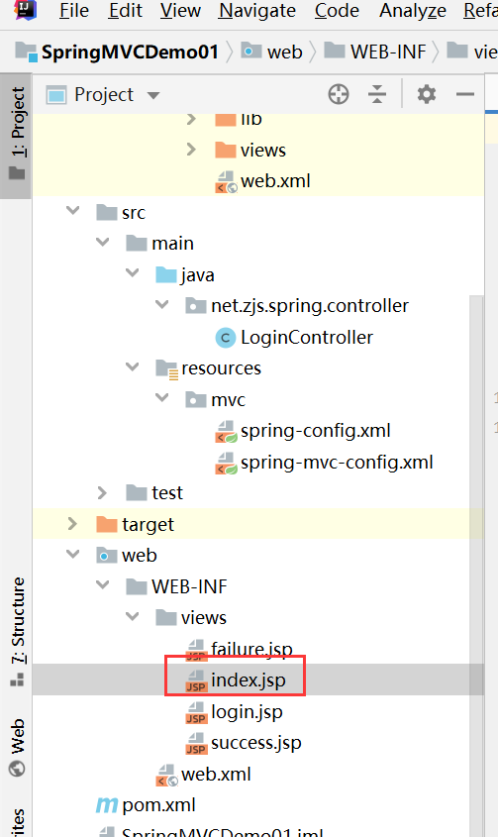Open Project panel settings gear

[x=426, y=94]
